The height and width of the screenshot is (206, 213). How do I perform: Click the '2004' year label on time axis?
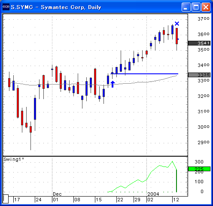click(x=153, y=194)
